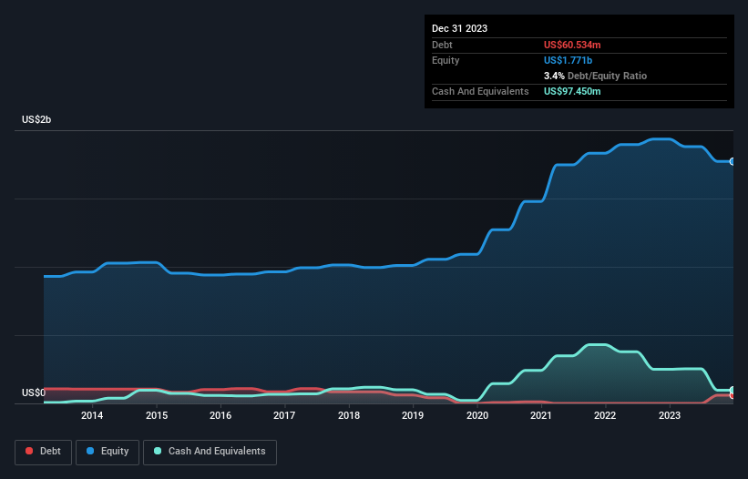Click the blue Equity endpoint marker
748x479 pixels.
[x=733, y=161]
